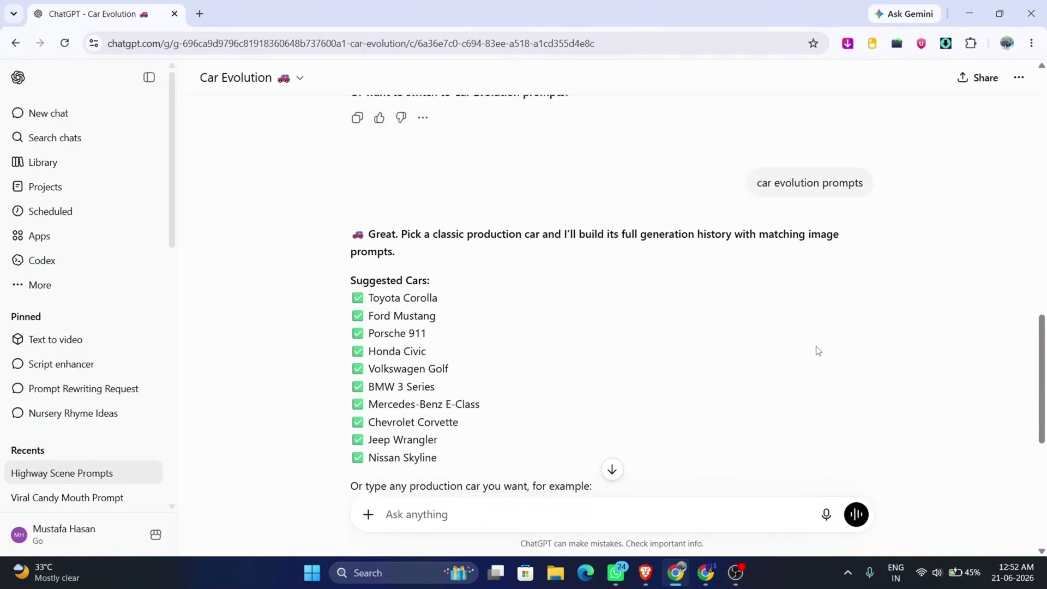This screenshot has height=589, width=1047.
Task: Open the Library section
Action: 85,163
